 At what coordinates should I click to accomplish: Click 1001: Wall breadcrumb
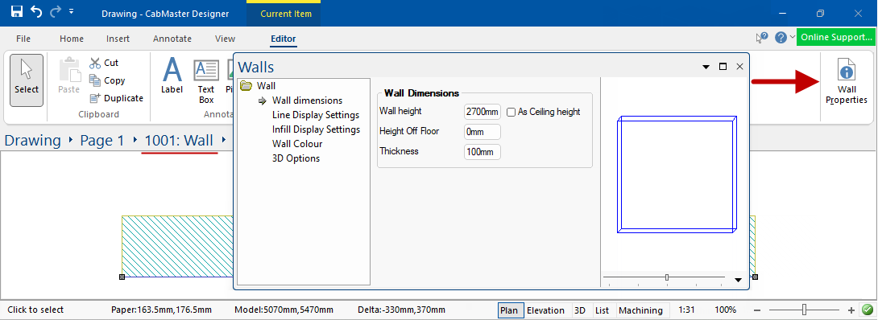tap(179, 140)
